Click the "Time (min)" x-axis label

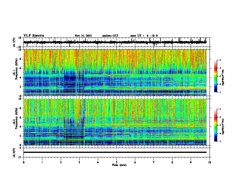[119, 165]
